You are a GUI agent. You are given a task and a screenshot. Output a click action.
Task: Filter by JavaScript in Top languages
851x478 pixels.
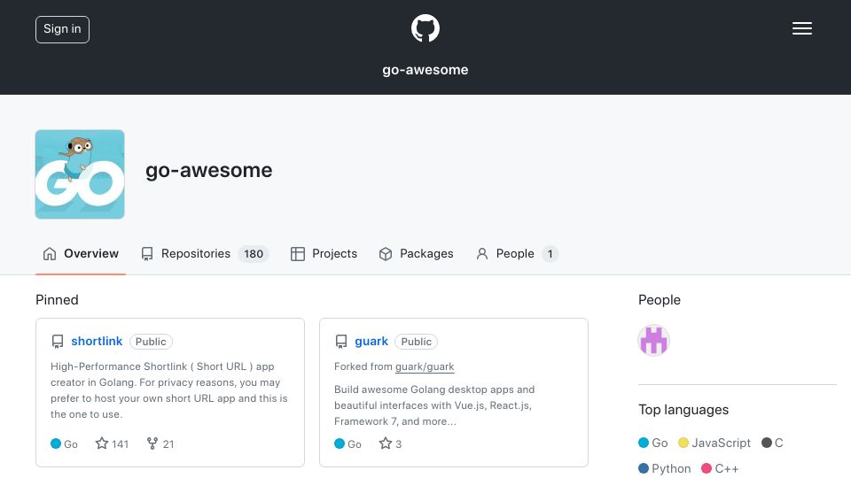pos(714,443)
